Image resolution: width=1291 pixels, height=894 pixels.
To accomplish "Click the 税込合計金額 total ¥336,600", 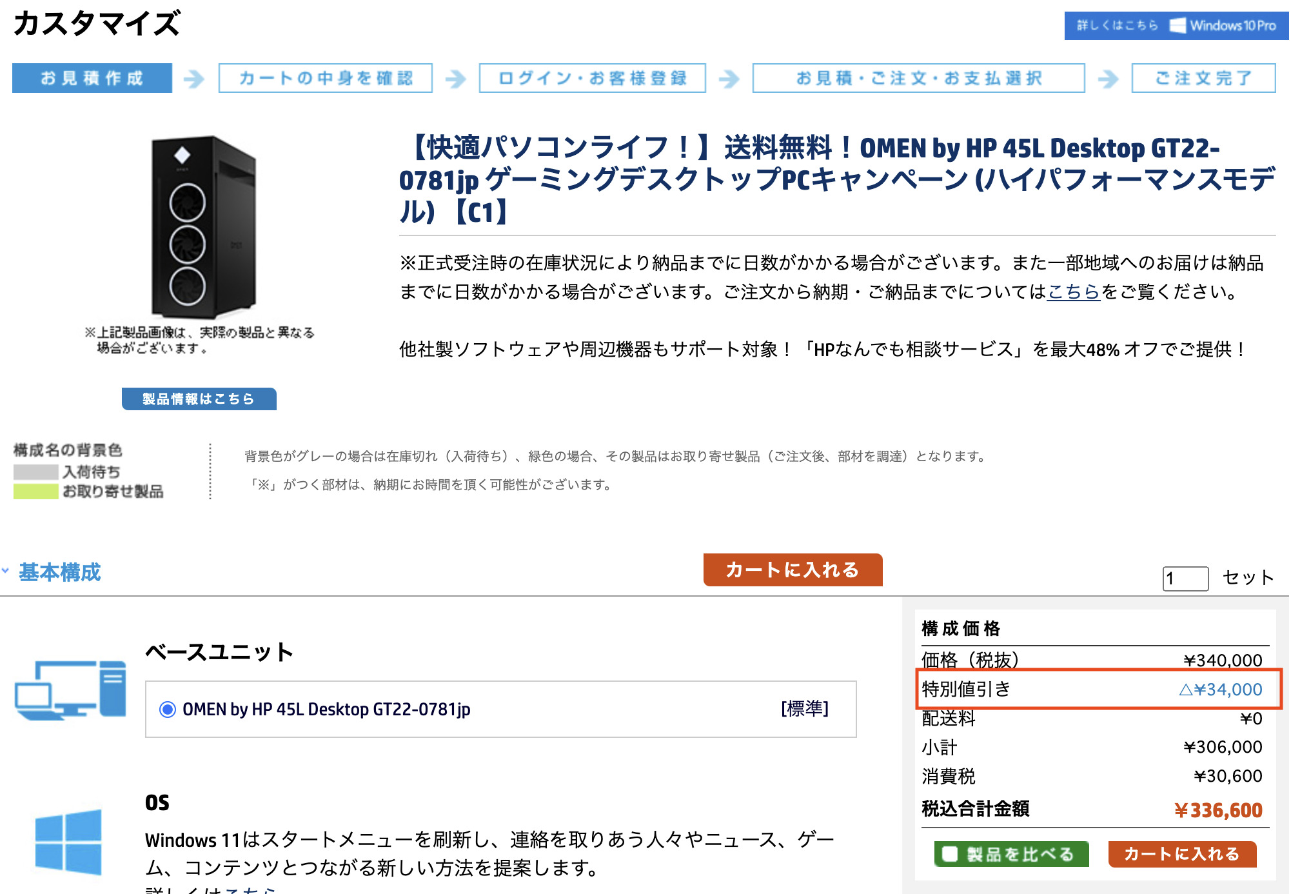I will [1218, 810].
